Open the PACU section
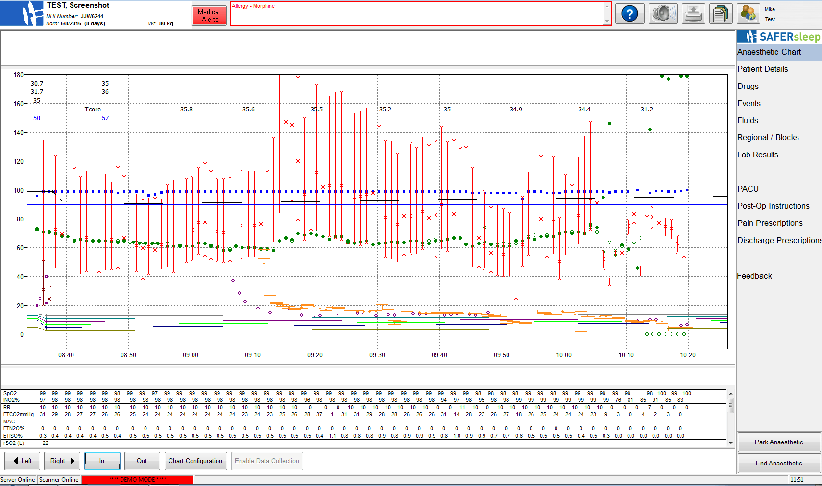Image resolution: width=822 pixels, height=486 pixels. point(748,189)
